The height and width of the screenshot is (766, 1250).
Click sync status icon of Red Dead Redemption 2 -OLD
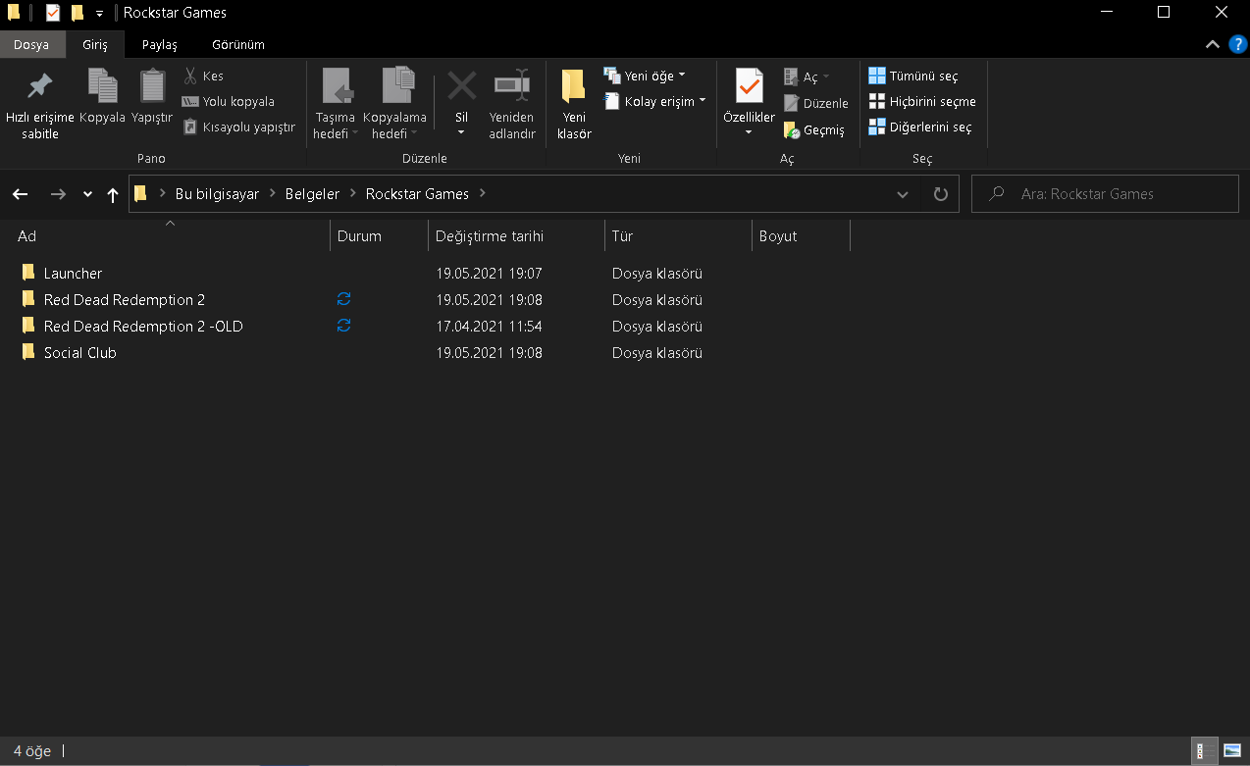tap(344, 326)
